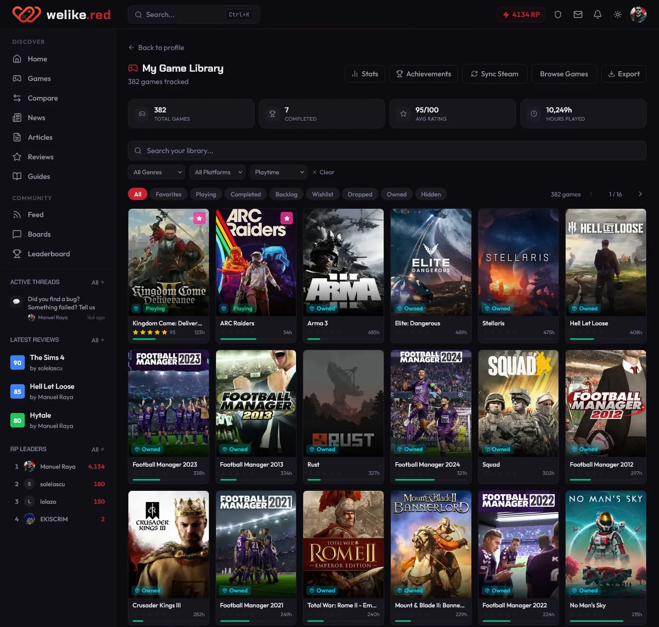This screenshot has height=627, width=659.
Task: Expand the All Platforms filter
Action: click(x=217, y=172)
